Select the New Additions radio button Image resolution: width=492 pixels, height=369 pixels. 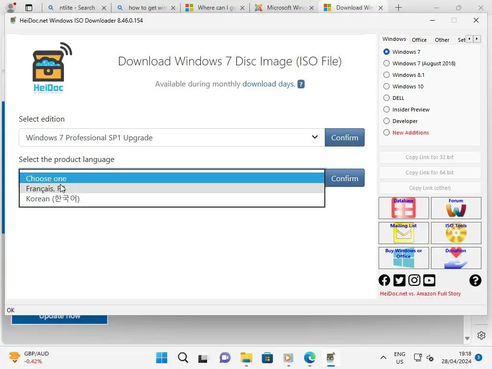point(387,133)
